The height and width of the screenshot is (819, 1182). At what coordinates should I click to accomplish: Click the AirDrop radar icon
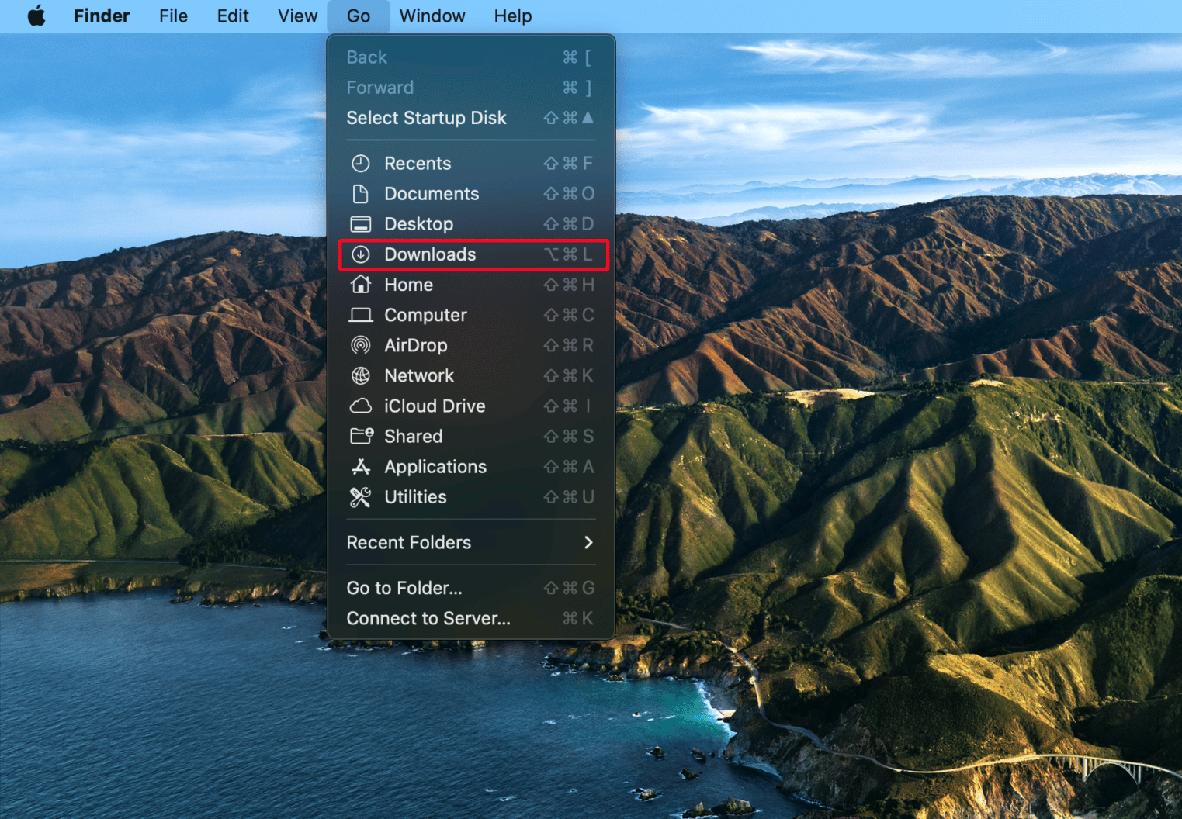(x=361, y=345)
